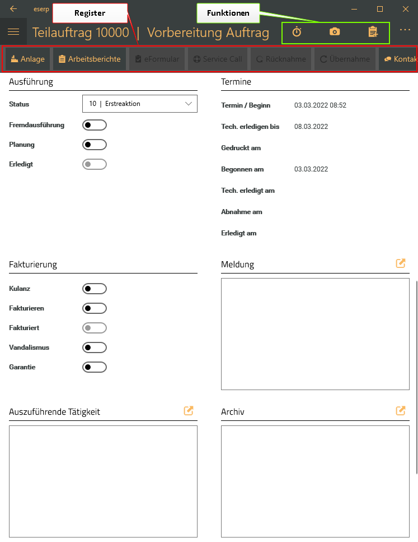Switch to the Anlage register tab
418x542 pixels.
pyautogui.click(x=27, y=59)
